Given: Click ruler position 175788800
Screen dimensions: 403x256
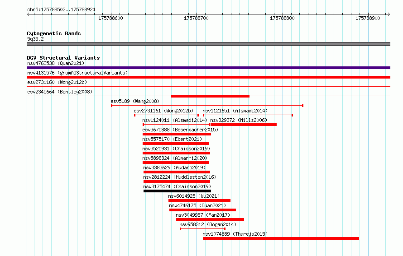Looking at the screenshot, I should [x=282, y=18].
